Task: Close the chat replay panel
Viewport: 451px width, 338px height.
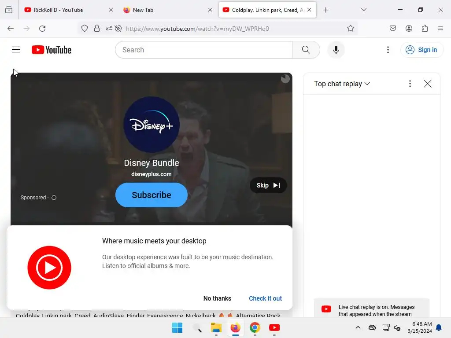Action: tap(427, 84)
